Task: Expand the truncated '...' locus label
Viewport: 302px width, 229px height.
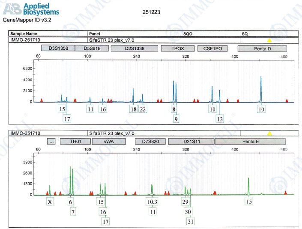Action: click(x=51, y=141)
